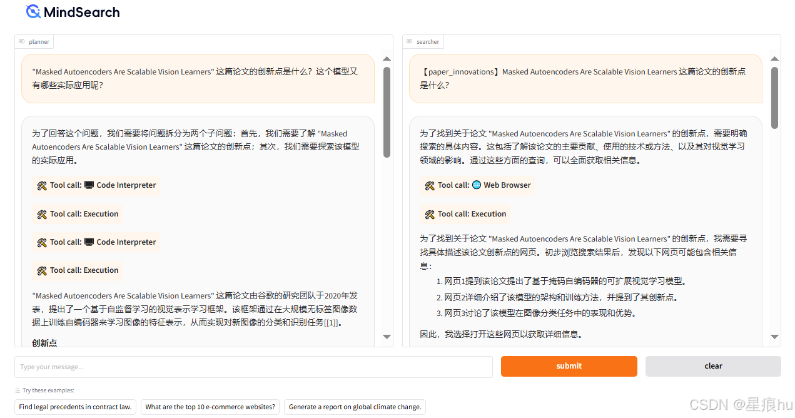Click the planner's user question message bubble
This screenshot has width=795, height=418.
tap(198, 78)
